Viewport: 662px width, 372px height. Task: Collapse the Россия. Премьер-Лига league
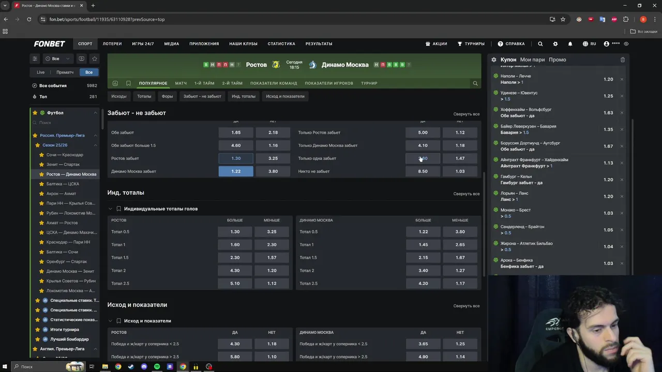click(x=95, y=135)
